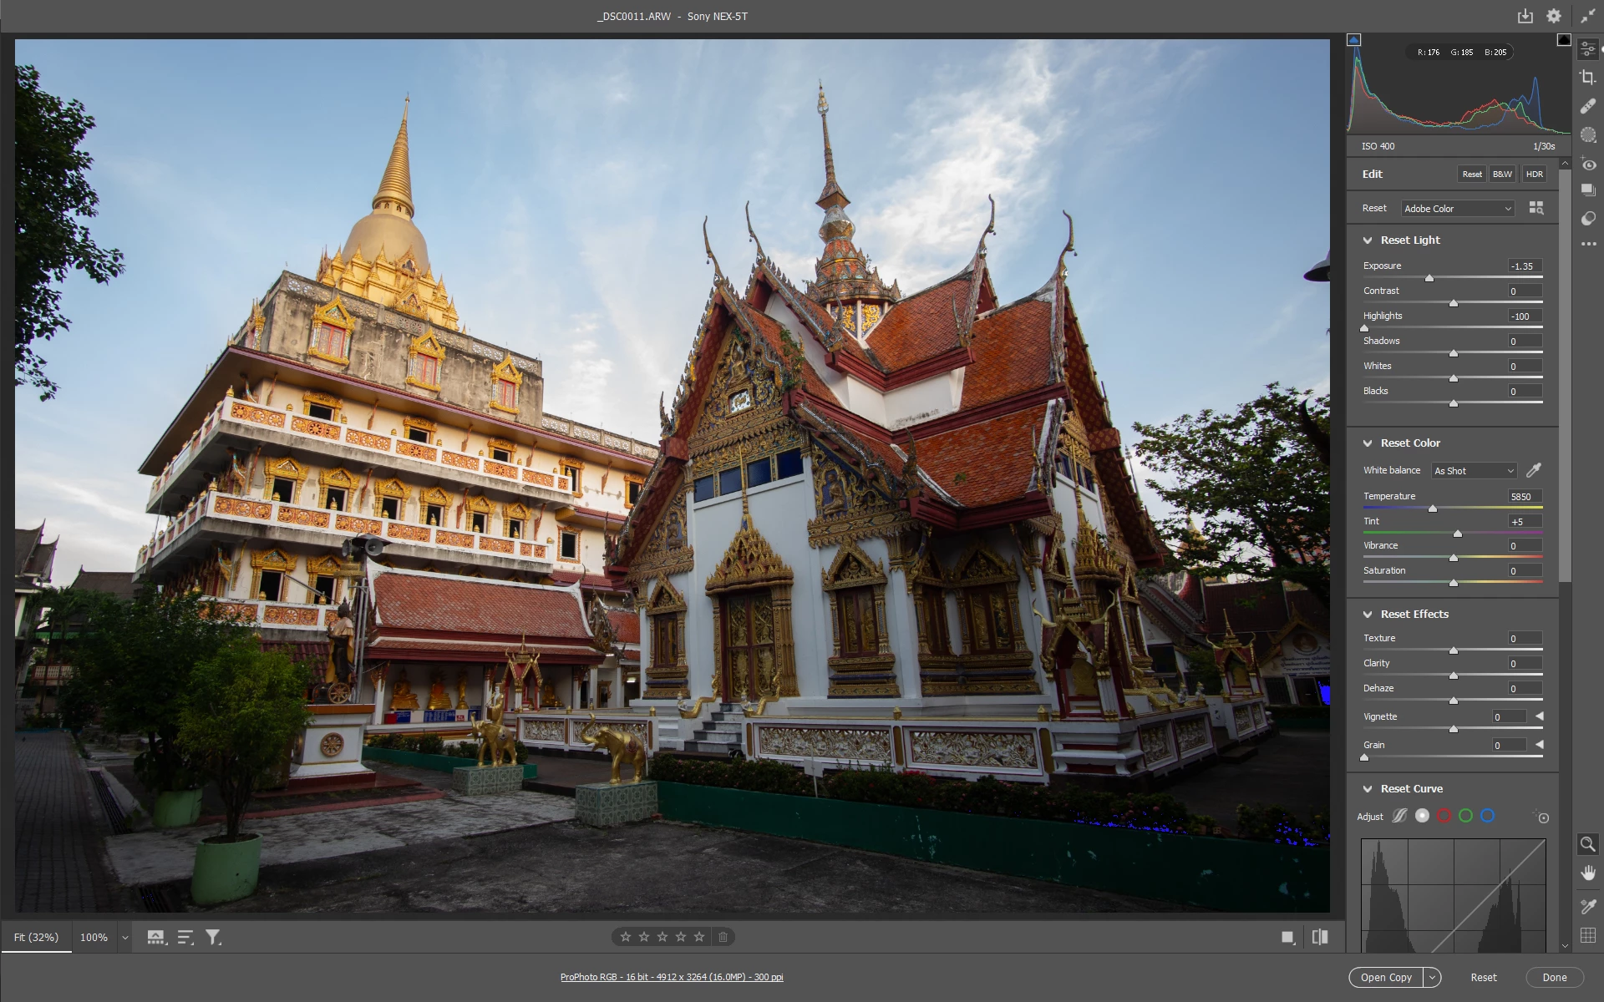Open the Adobe Color profile dropdown
Screen dimensions: 1604x1002
click(x=1458, y=209)
